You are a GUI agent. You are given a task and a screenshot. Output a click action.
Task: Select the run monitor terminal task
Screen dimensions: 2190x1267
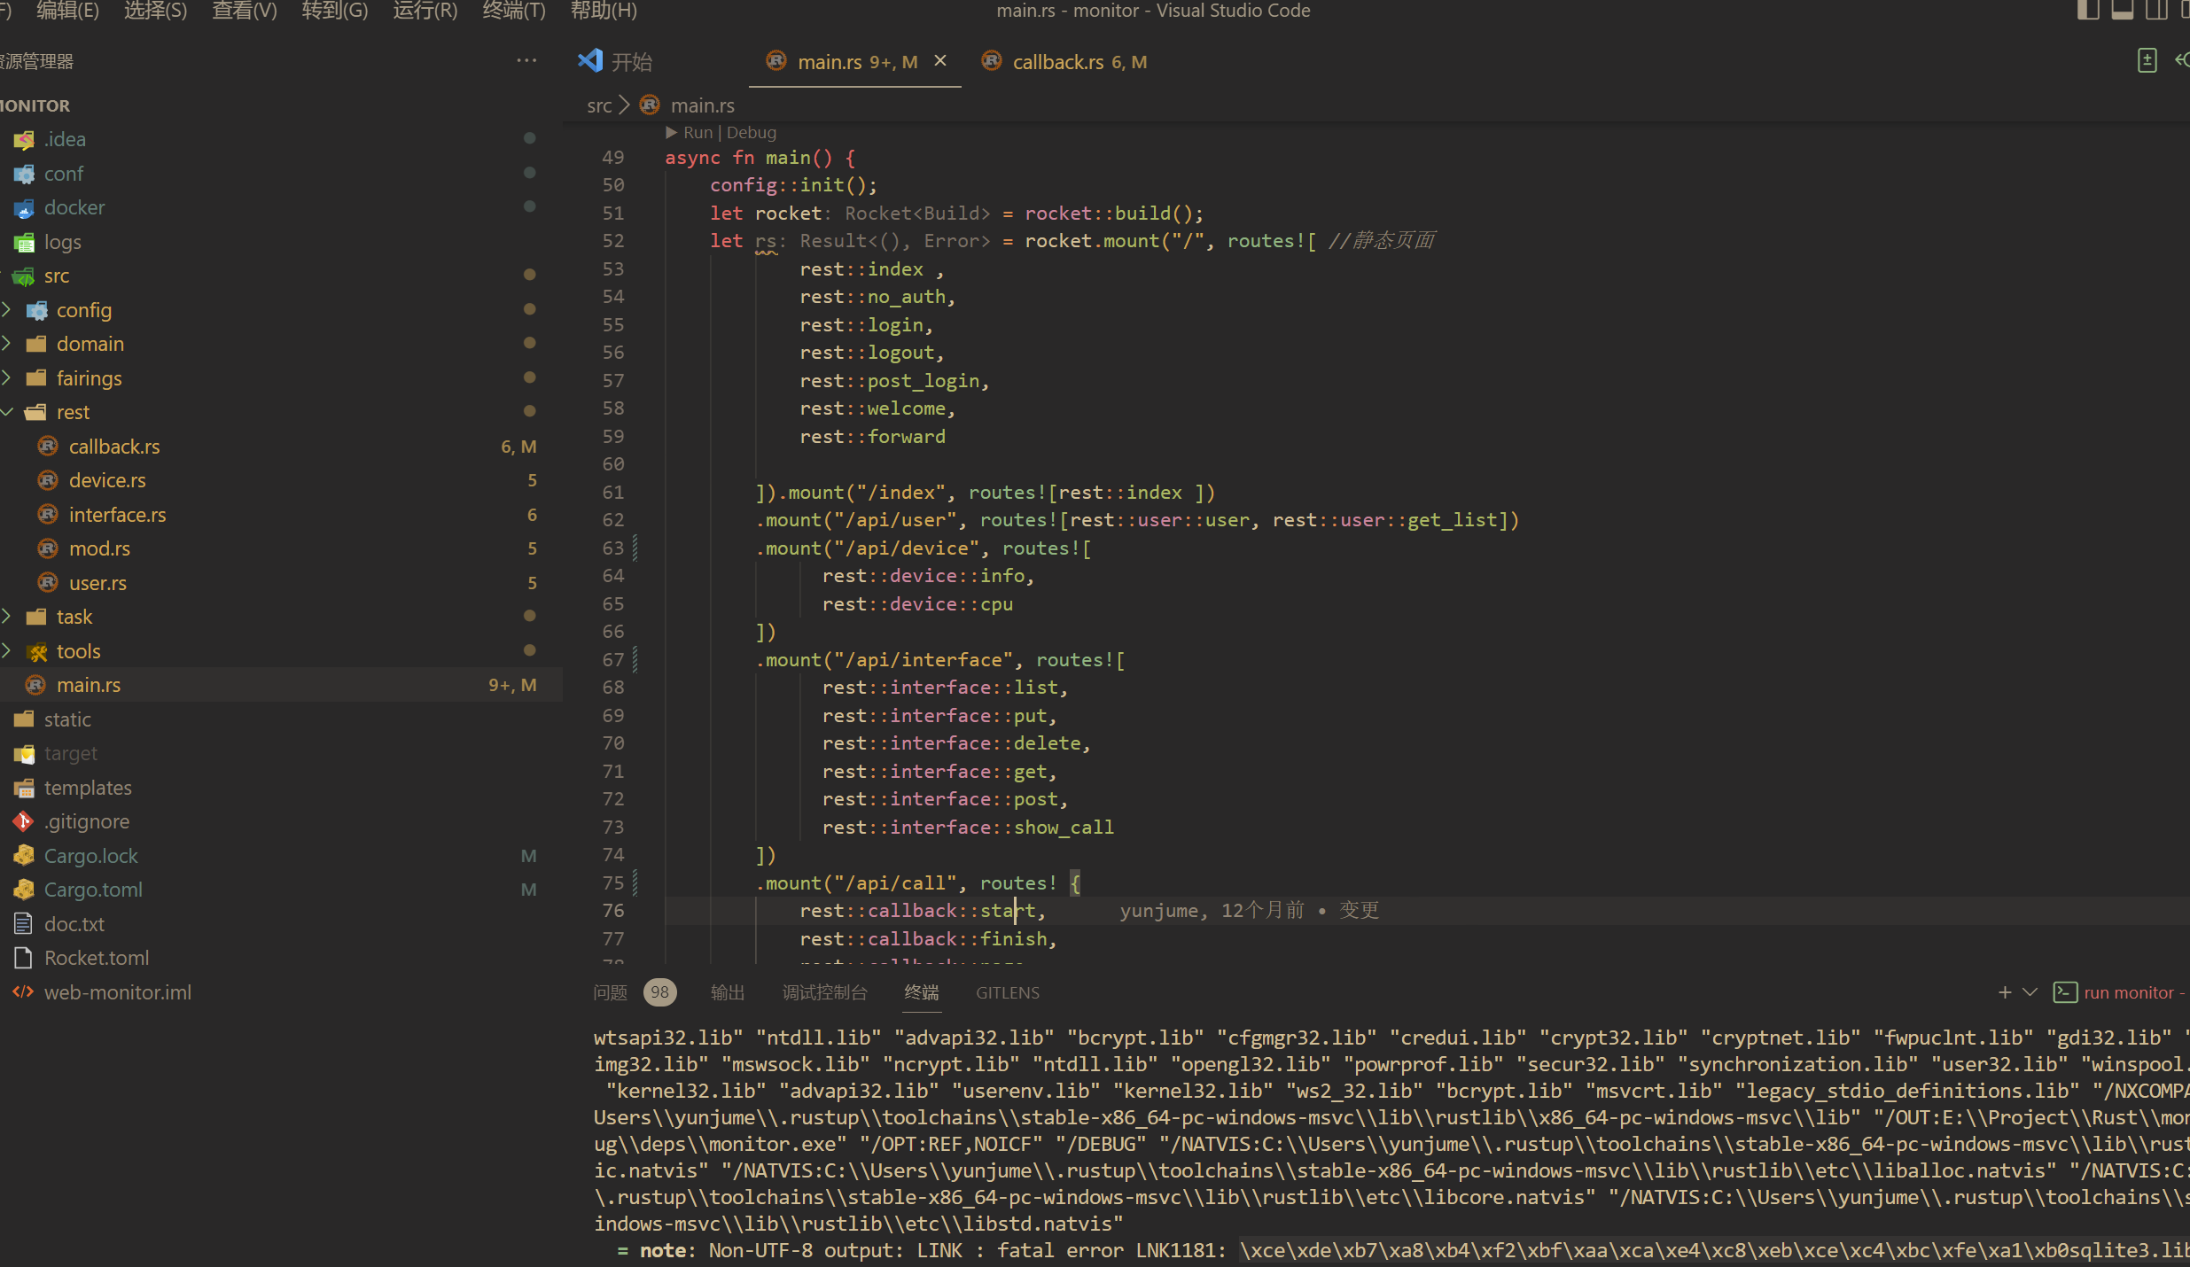(2128, 992)
